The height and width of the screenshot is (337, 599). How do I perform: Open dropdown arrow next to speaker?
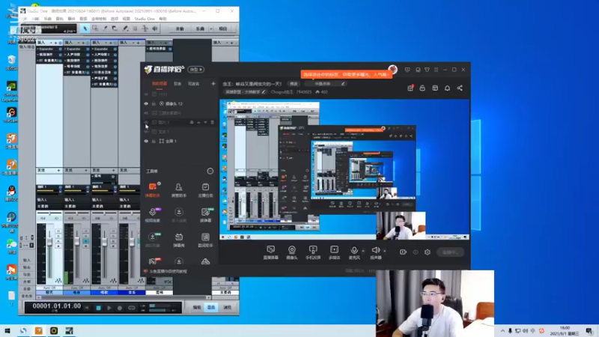(384, 251)
